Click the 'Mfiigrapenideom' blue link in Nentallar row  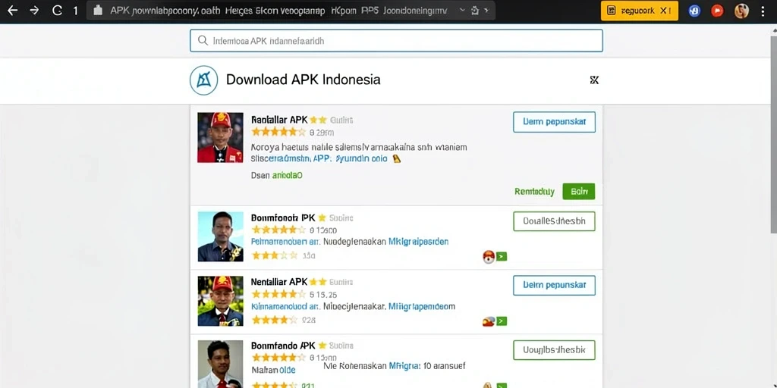coord(421,306)
